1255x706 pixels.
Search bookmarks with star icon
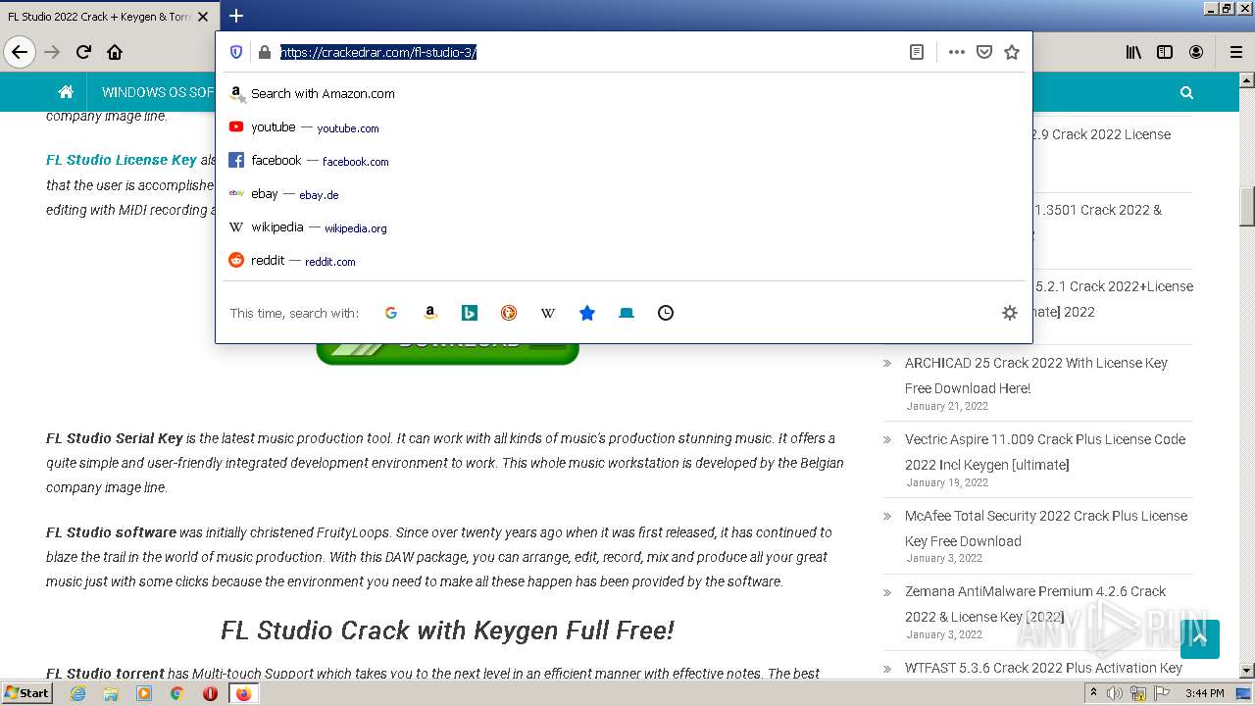pyautogui.click(x=587, y=313)
